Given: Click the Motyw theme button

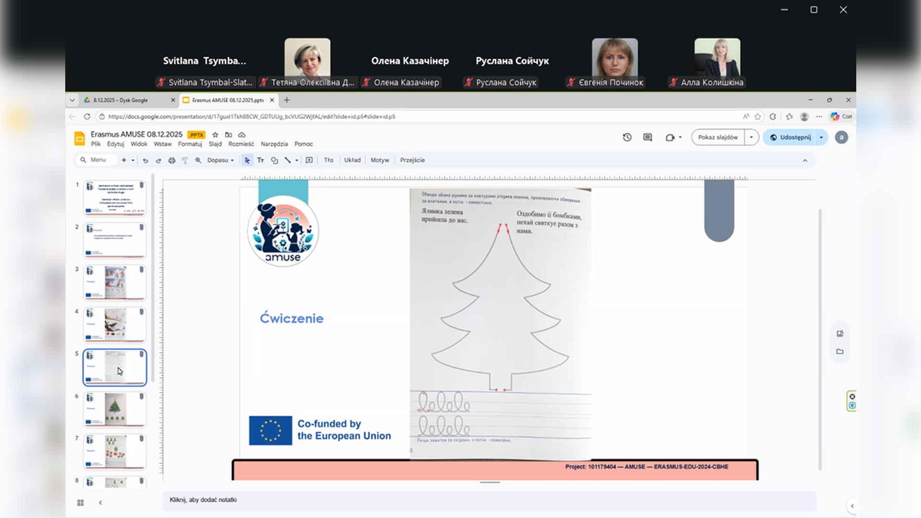Looking at the screenshot, I should point(379,160).
